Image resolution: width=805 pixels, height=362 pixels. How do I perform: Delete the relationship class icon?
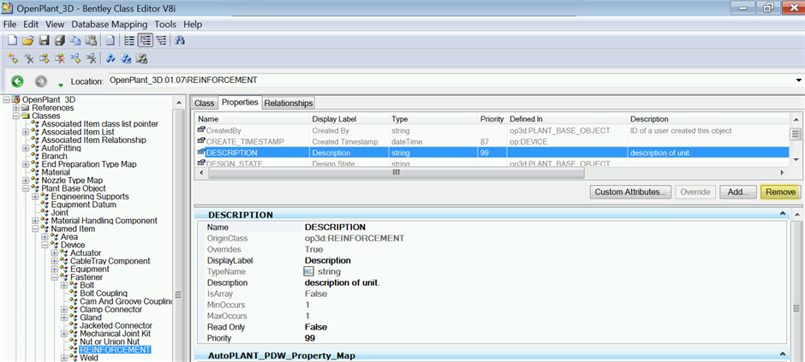[x=92, y=58]
